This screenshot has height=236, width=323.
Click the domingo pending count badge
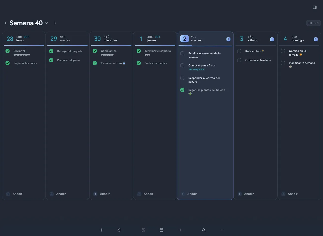(316, 39)
